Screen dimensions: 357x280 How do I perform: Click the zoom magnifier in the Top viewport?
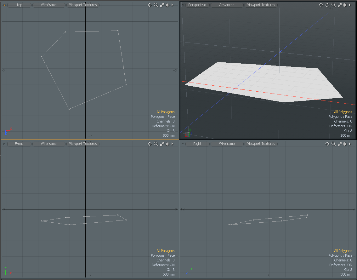click(x=156, y=5)
